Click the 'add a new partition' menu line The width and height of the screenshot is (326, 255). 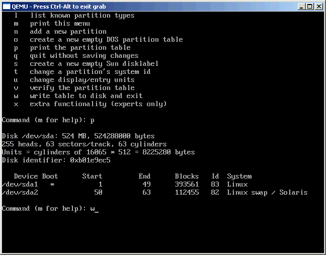[68, 32]
